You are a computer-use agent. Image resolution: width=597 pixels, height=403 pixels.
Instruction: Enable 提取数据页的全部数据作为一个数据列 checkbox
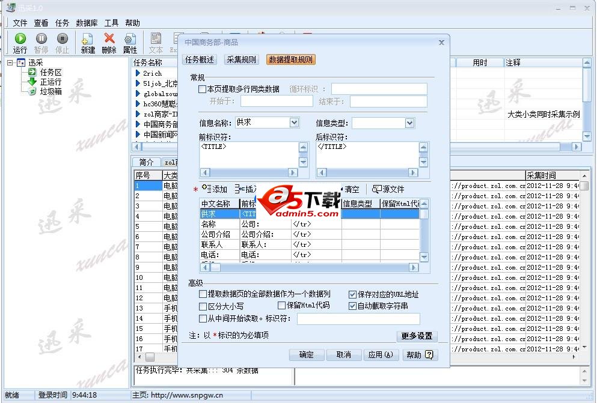(x=203, y=294)
